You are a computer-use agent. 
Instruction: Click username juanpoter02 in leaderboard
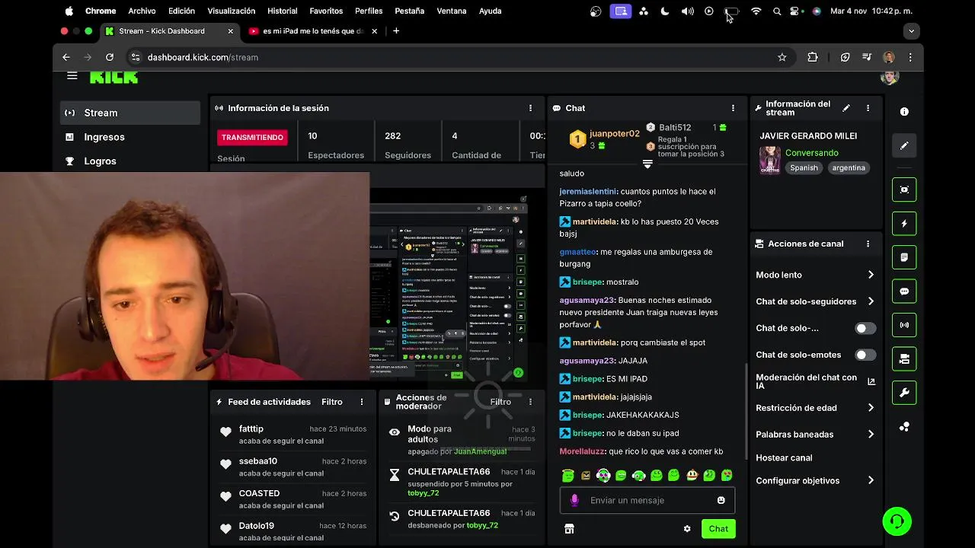tap(615, 134)
